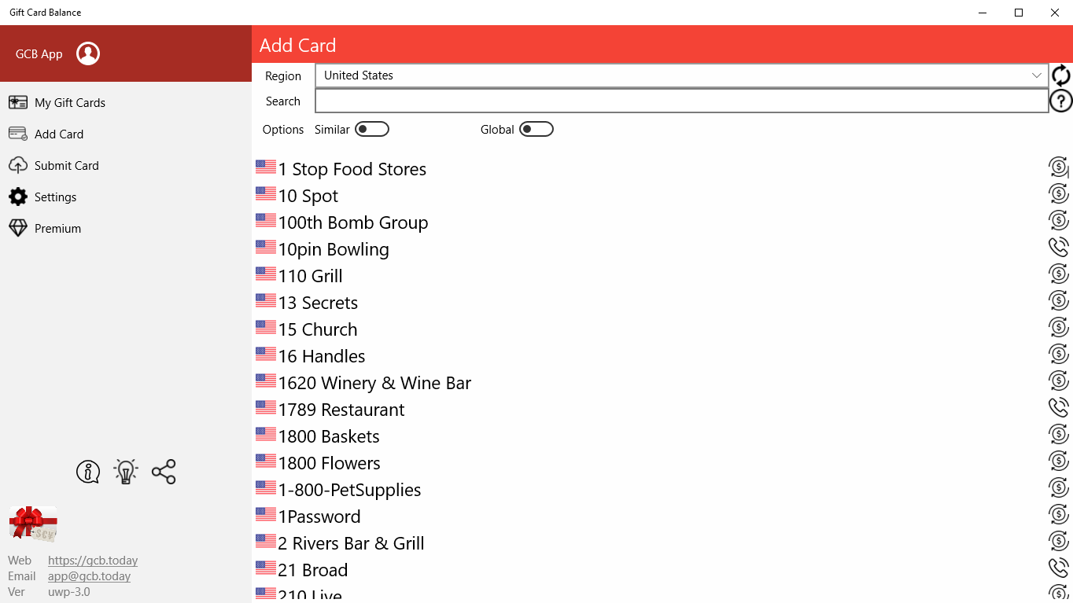
Task: Open the dollar balance icon for 1 Stop Food Stores
Action: pyautogui.click(x=1058, y=167)
